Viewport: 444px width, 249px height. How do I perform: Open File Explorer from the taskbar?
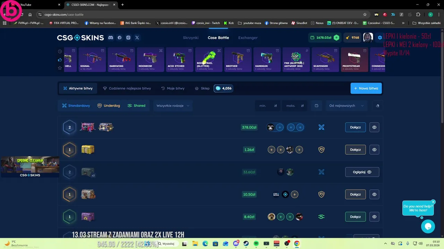pos(195,243)
